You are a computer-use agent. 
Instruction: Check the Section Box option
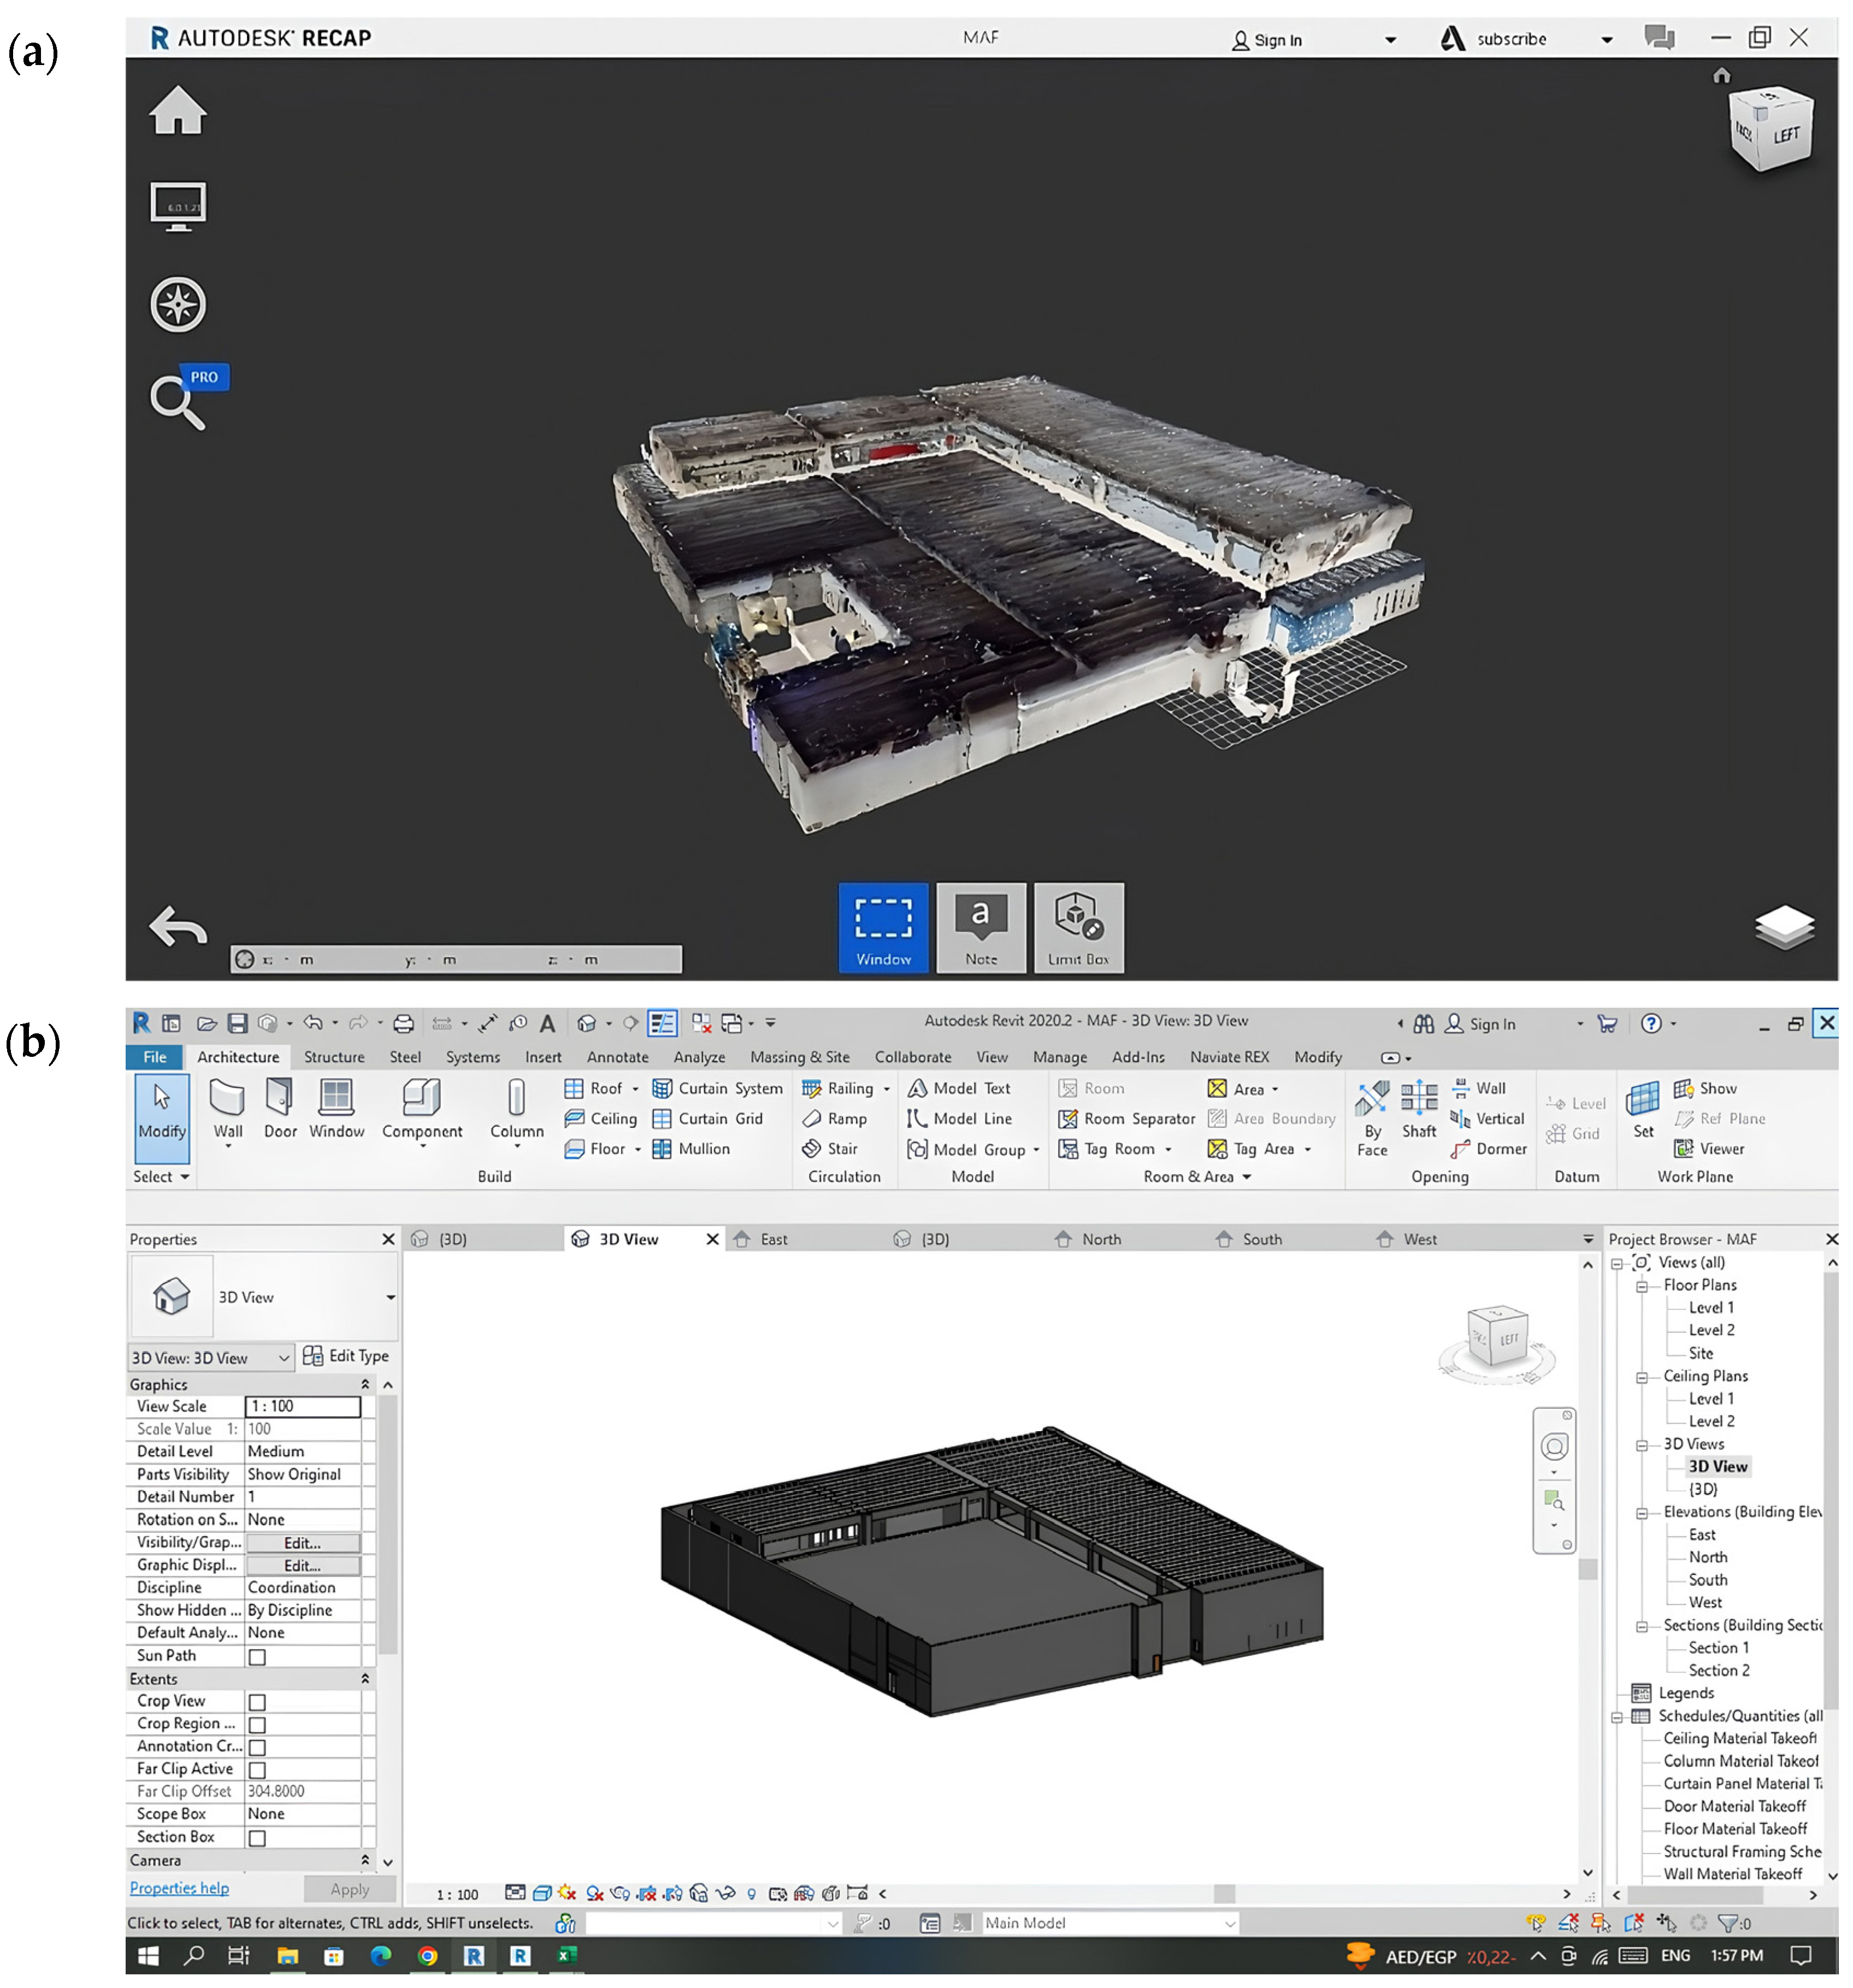[x=257, y=1837]
